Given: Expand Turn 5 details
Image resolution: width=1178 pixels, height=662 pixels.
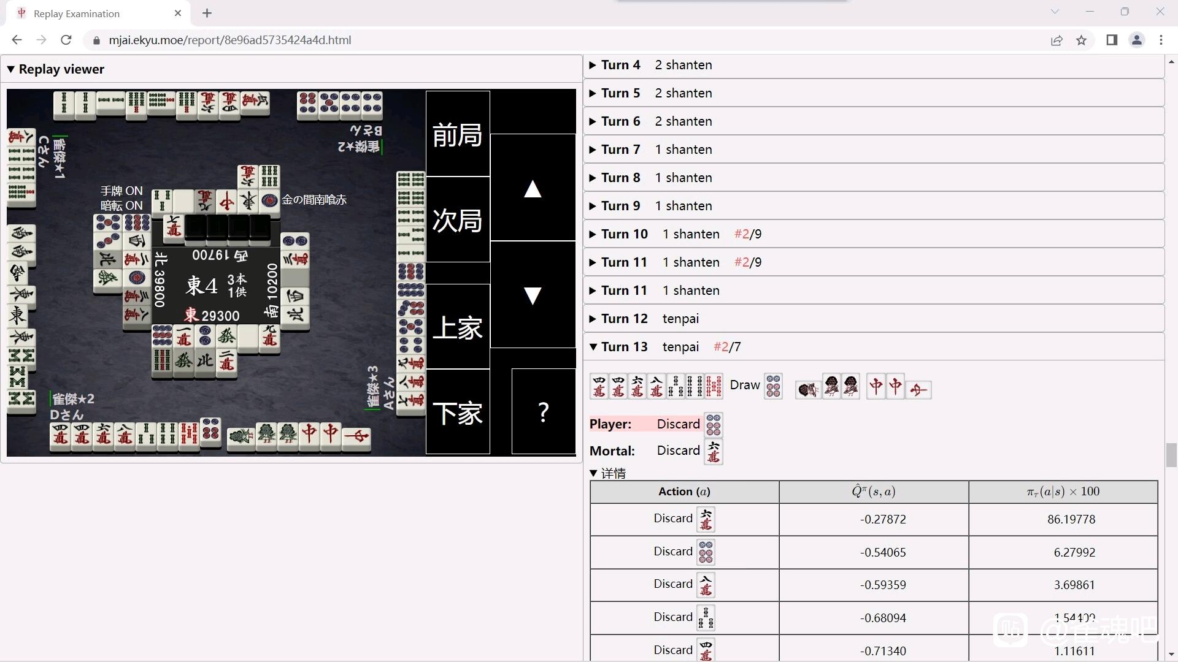Looking at the screenshot, I should pos(874,93).
